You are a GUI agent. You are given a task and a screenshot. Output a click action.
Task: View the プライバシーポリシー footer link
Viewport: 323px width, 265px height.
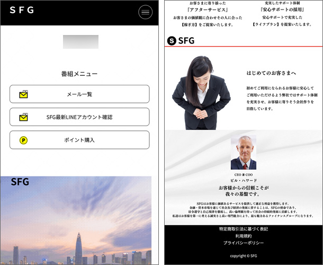click(244, 243)
